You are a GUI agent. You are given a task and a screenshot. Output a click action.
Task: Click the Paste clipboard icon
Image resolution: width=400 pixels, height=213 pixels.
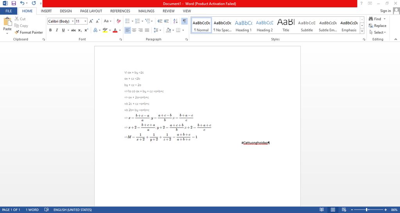coord(7,22)
